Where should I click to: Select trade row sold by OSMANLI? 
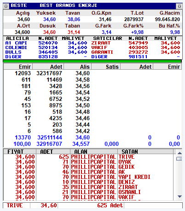[88, 192]
